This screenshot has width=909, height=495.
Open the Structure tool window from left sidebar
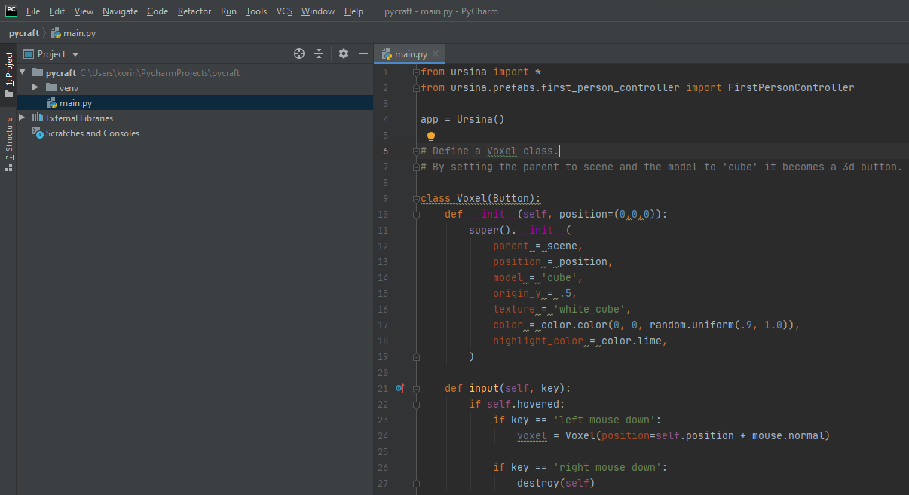pos(9,139)
